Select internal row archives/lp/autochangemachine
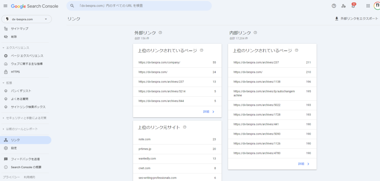 [272, 94]
